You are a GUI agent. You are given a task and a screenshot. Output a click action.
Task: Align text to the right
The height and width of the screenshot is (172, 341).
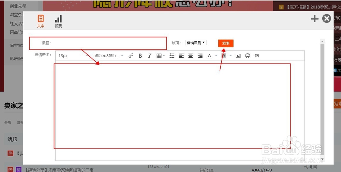(x=200, y=56)
